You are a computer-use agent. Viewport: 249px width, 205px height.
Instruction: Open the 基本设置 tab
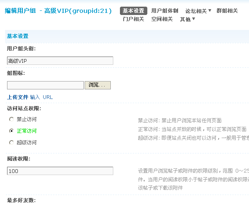133,11
